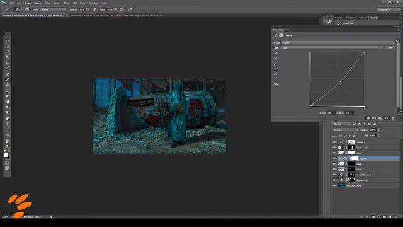Viewport: 403px width, 227px height.
Task: Select the Eraser tool
Action: (7, 96)
